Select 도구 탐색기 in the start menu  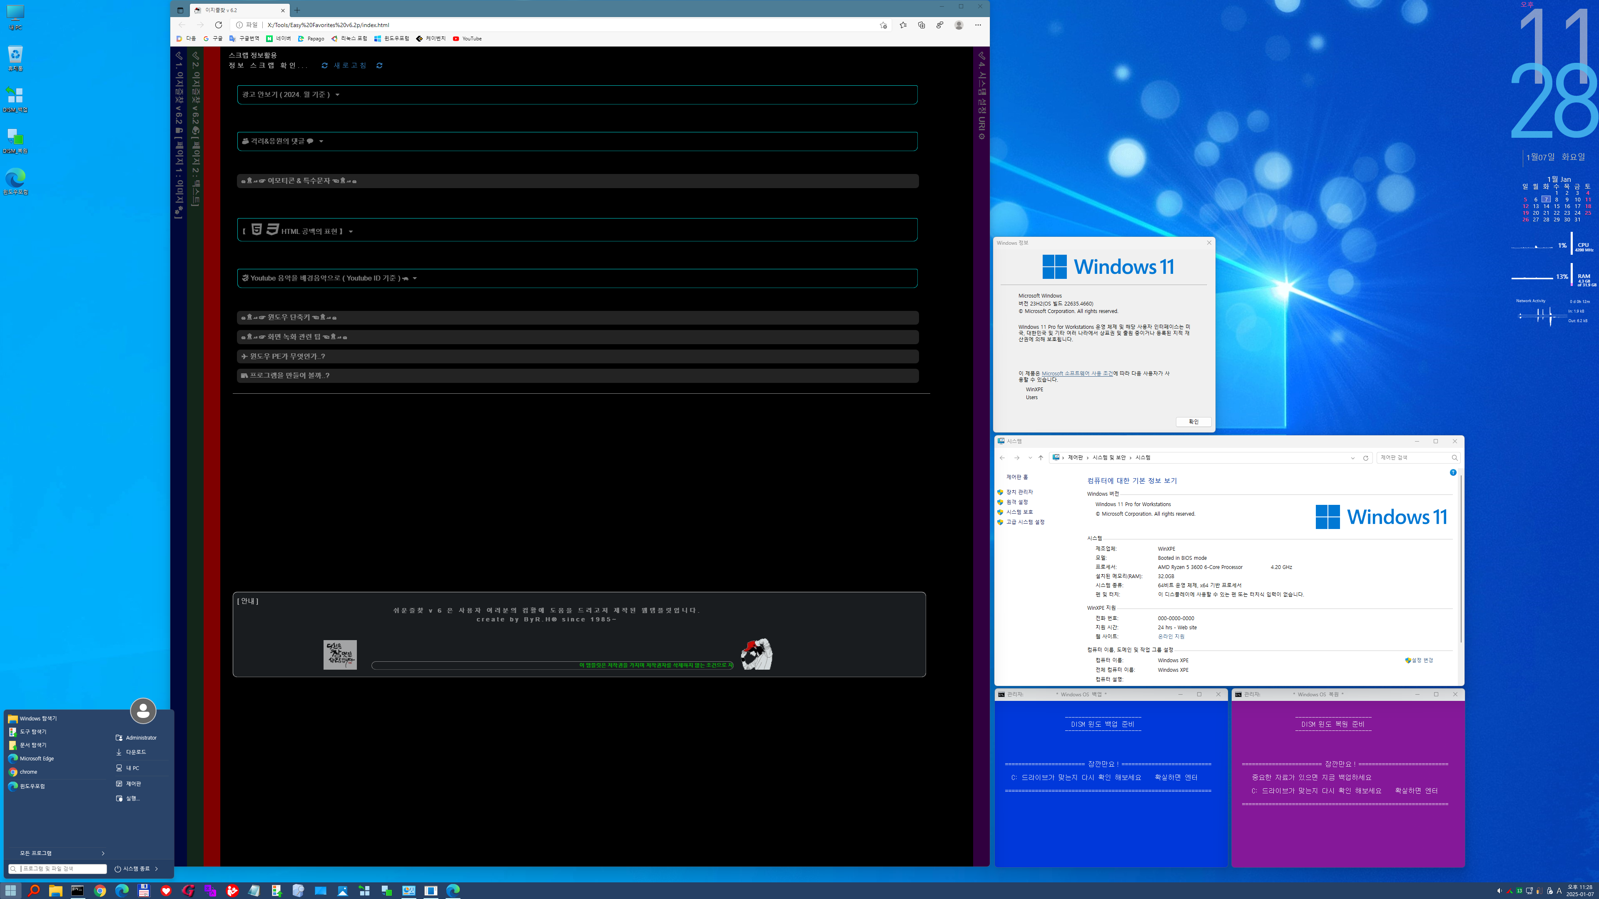coord(27,732)
